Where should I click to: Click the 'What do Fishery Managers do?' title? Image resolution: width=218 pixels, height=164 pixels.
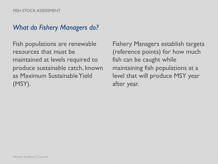point(56,28)
